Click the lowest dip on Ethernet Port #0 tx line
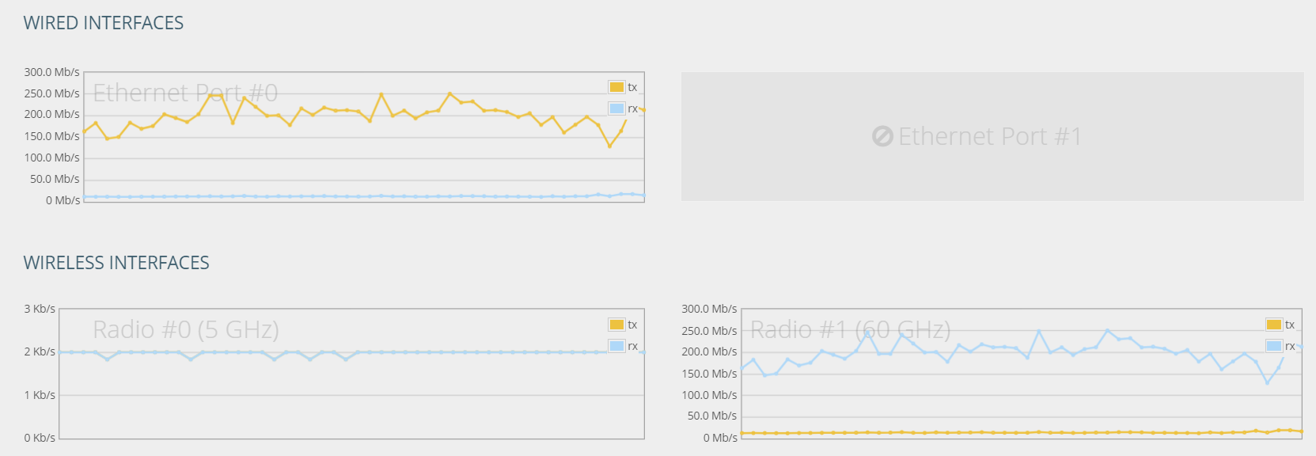 click(x=609, y=146)
